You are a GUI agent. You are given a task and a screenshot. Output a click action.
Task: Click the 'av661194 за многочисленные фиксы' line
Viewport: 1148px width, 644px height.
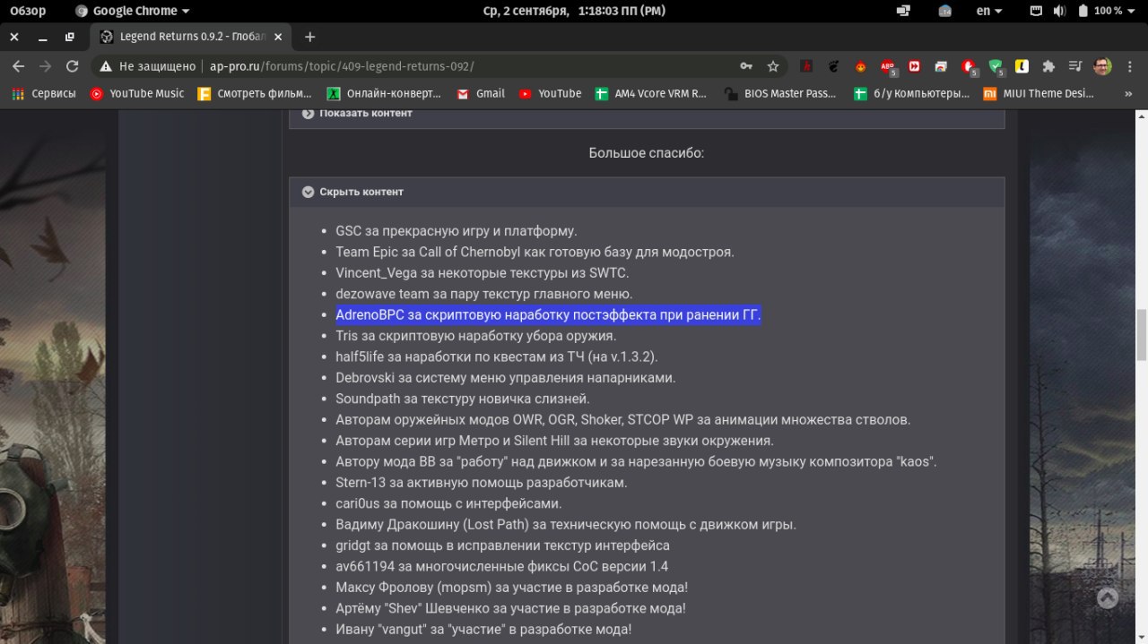click(501, 566)
